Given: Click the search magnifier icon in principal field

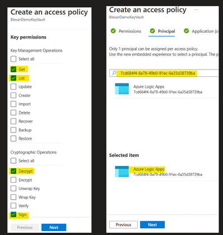Looking at the screenshot, I should pos(114,73).
